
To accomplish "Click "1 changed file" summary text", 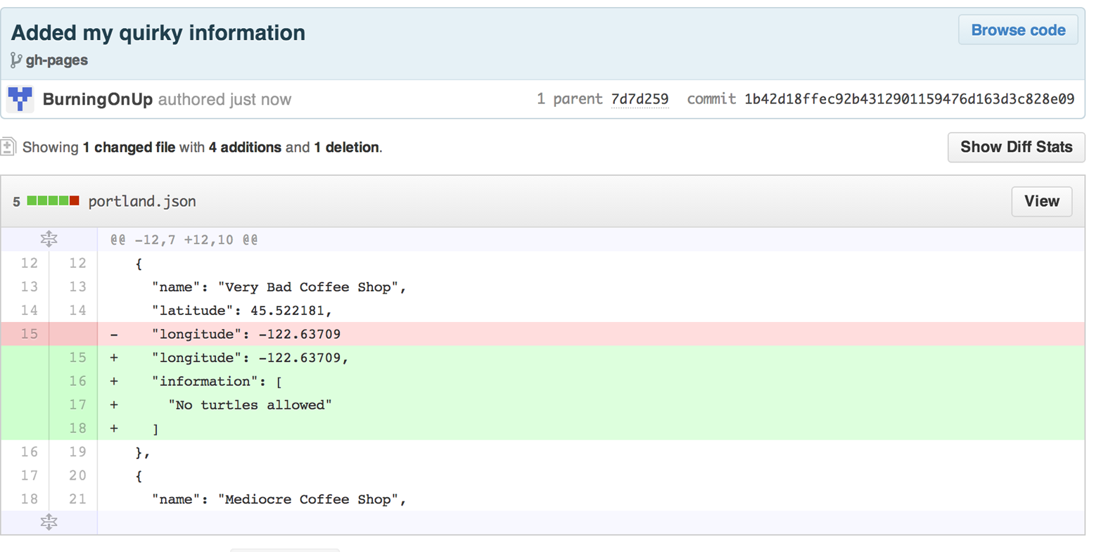I will (x=129, y=148).
